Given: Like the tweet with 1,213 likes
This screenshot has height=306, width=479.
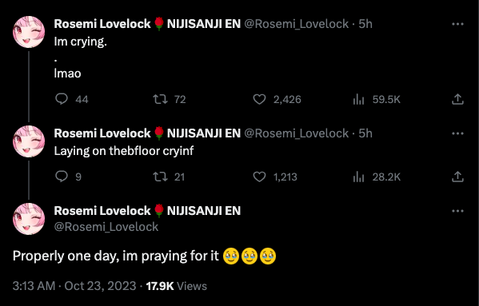Looking at the screenshot, I should pos(275,177).
